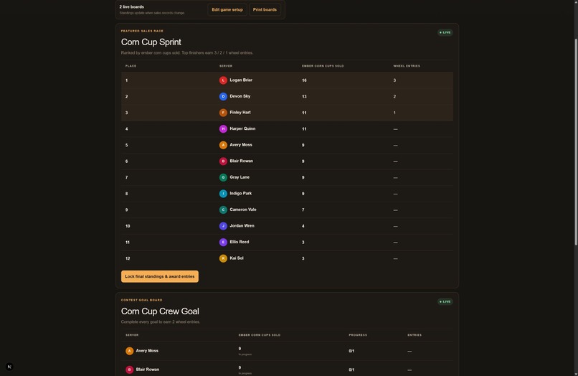Click the Corn Cup Crew Goal heading
This screenshot has height=376, width=578.
[160, 311]
